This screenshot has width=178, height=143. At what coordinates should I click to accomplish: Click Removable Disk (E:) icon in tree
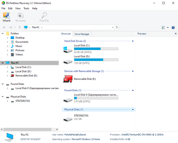(12, 75)
